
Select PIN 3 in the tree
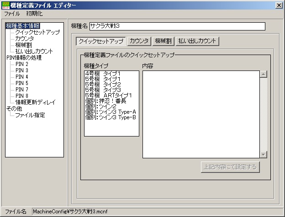(x=22, y=71)
